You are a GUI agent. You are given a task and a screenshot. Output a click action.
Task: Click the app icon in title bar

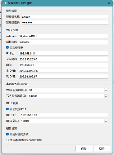[5, 3]
